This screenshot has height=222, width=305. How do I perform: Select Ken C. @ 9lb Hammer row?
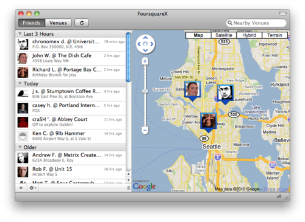click(71, 136)
